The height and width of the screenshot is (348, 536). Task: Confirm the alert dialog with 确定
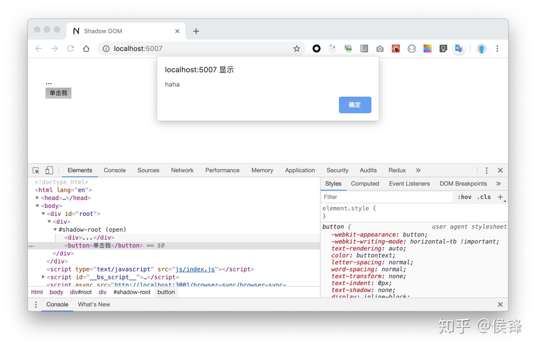(x=355, y=105)
